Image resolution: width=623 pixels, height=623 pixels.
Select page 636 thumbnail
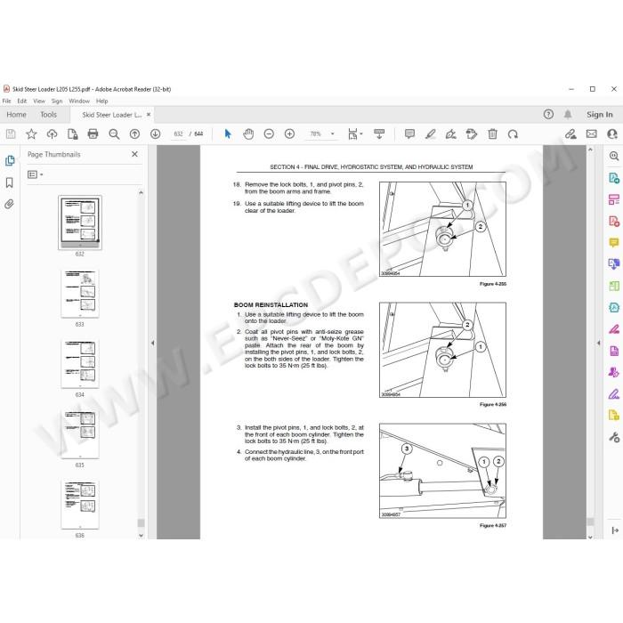pyautogui.click(x=80, y=505)
